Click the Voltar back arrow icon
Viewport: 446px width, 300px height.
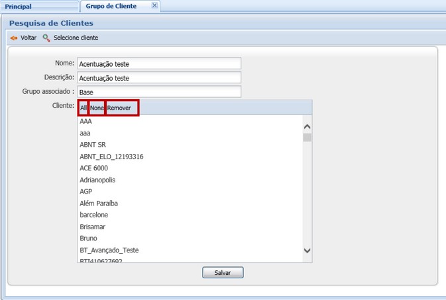[x=13, y=38]
